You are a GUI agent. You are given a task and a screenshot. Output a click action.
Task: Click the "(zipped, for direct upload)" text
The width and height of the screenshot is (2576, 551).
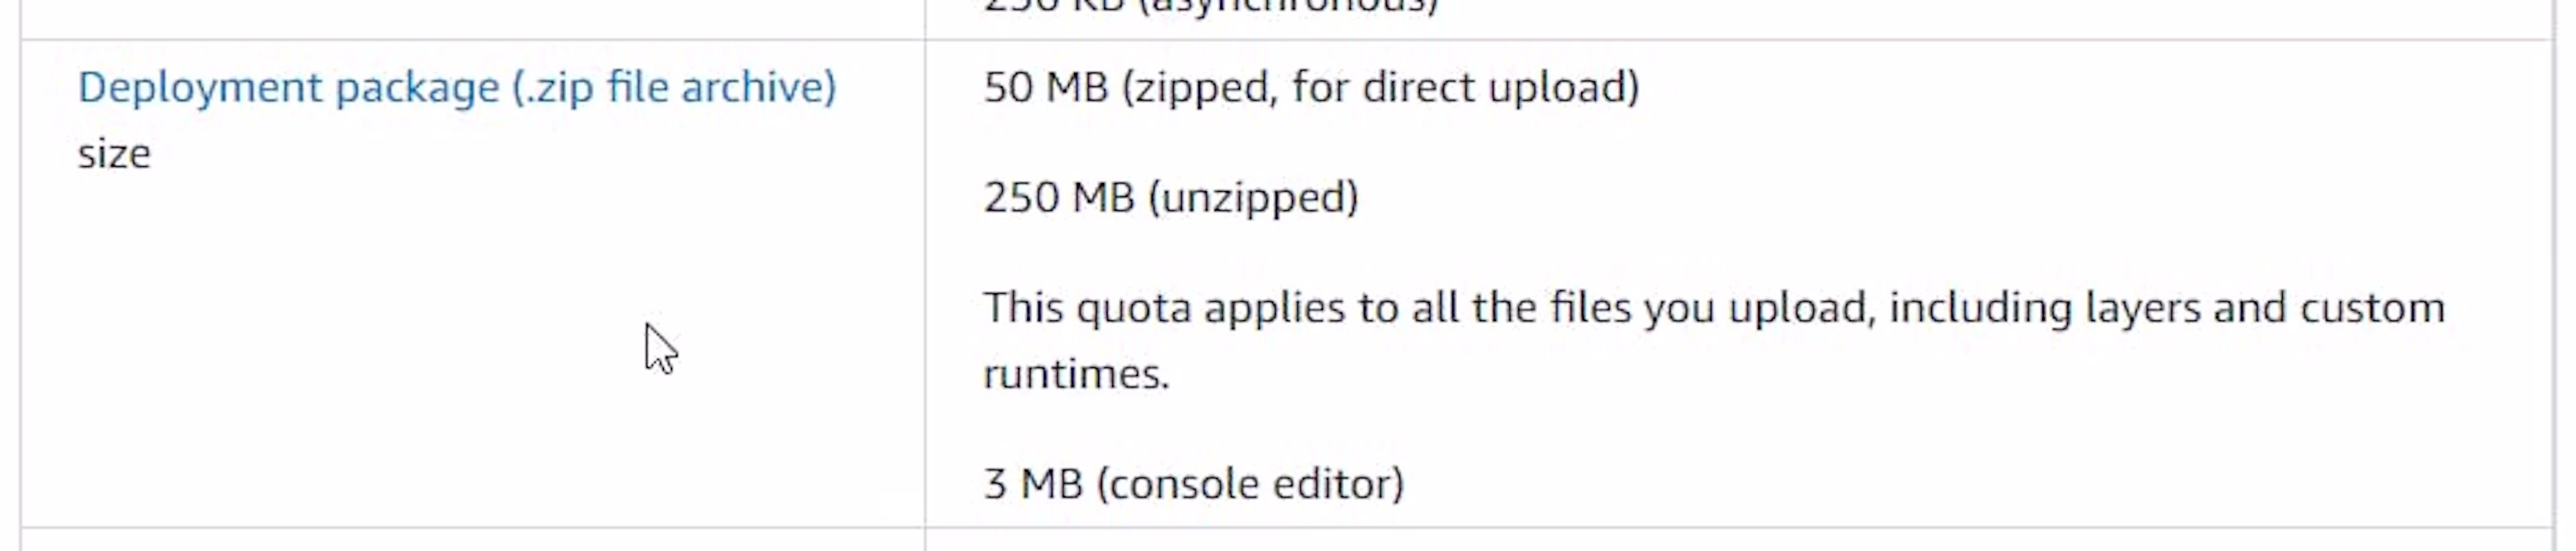(1381, 88)
